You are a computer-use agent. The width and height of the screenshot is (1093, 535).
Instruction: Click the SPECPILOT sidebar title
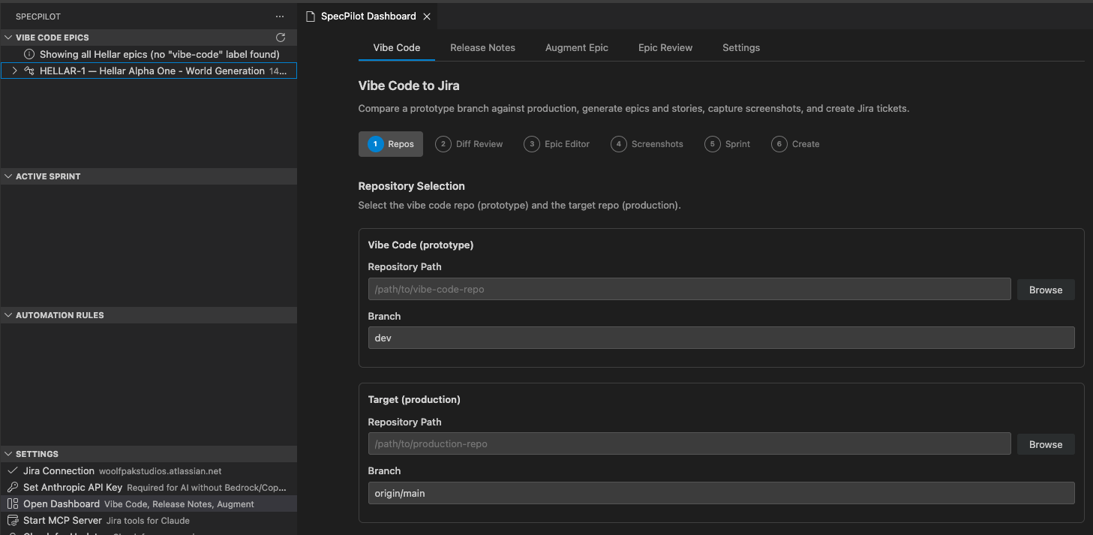pos(40,16)
